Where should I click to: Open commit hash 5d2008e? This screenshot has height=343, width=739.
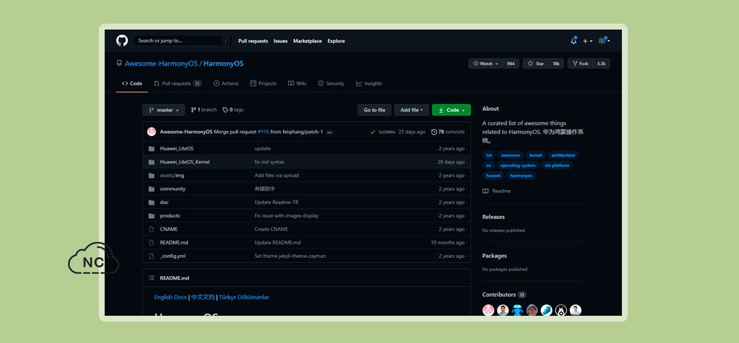[x=387, y=132]
